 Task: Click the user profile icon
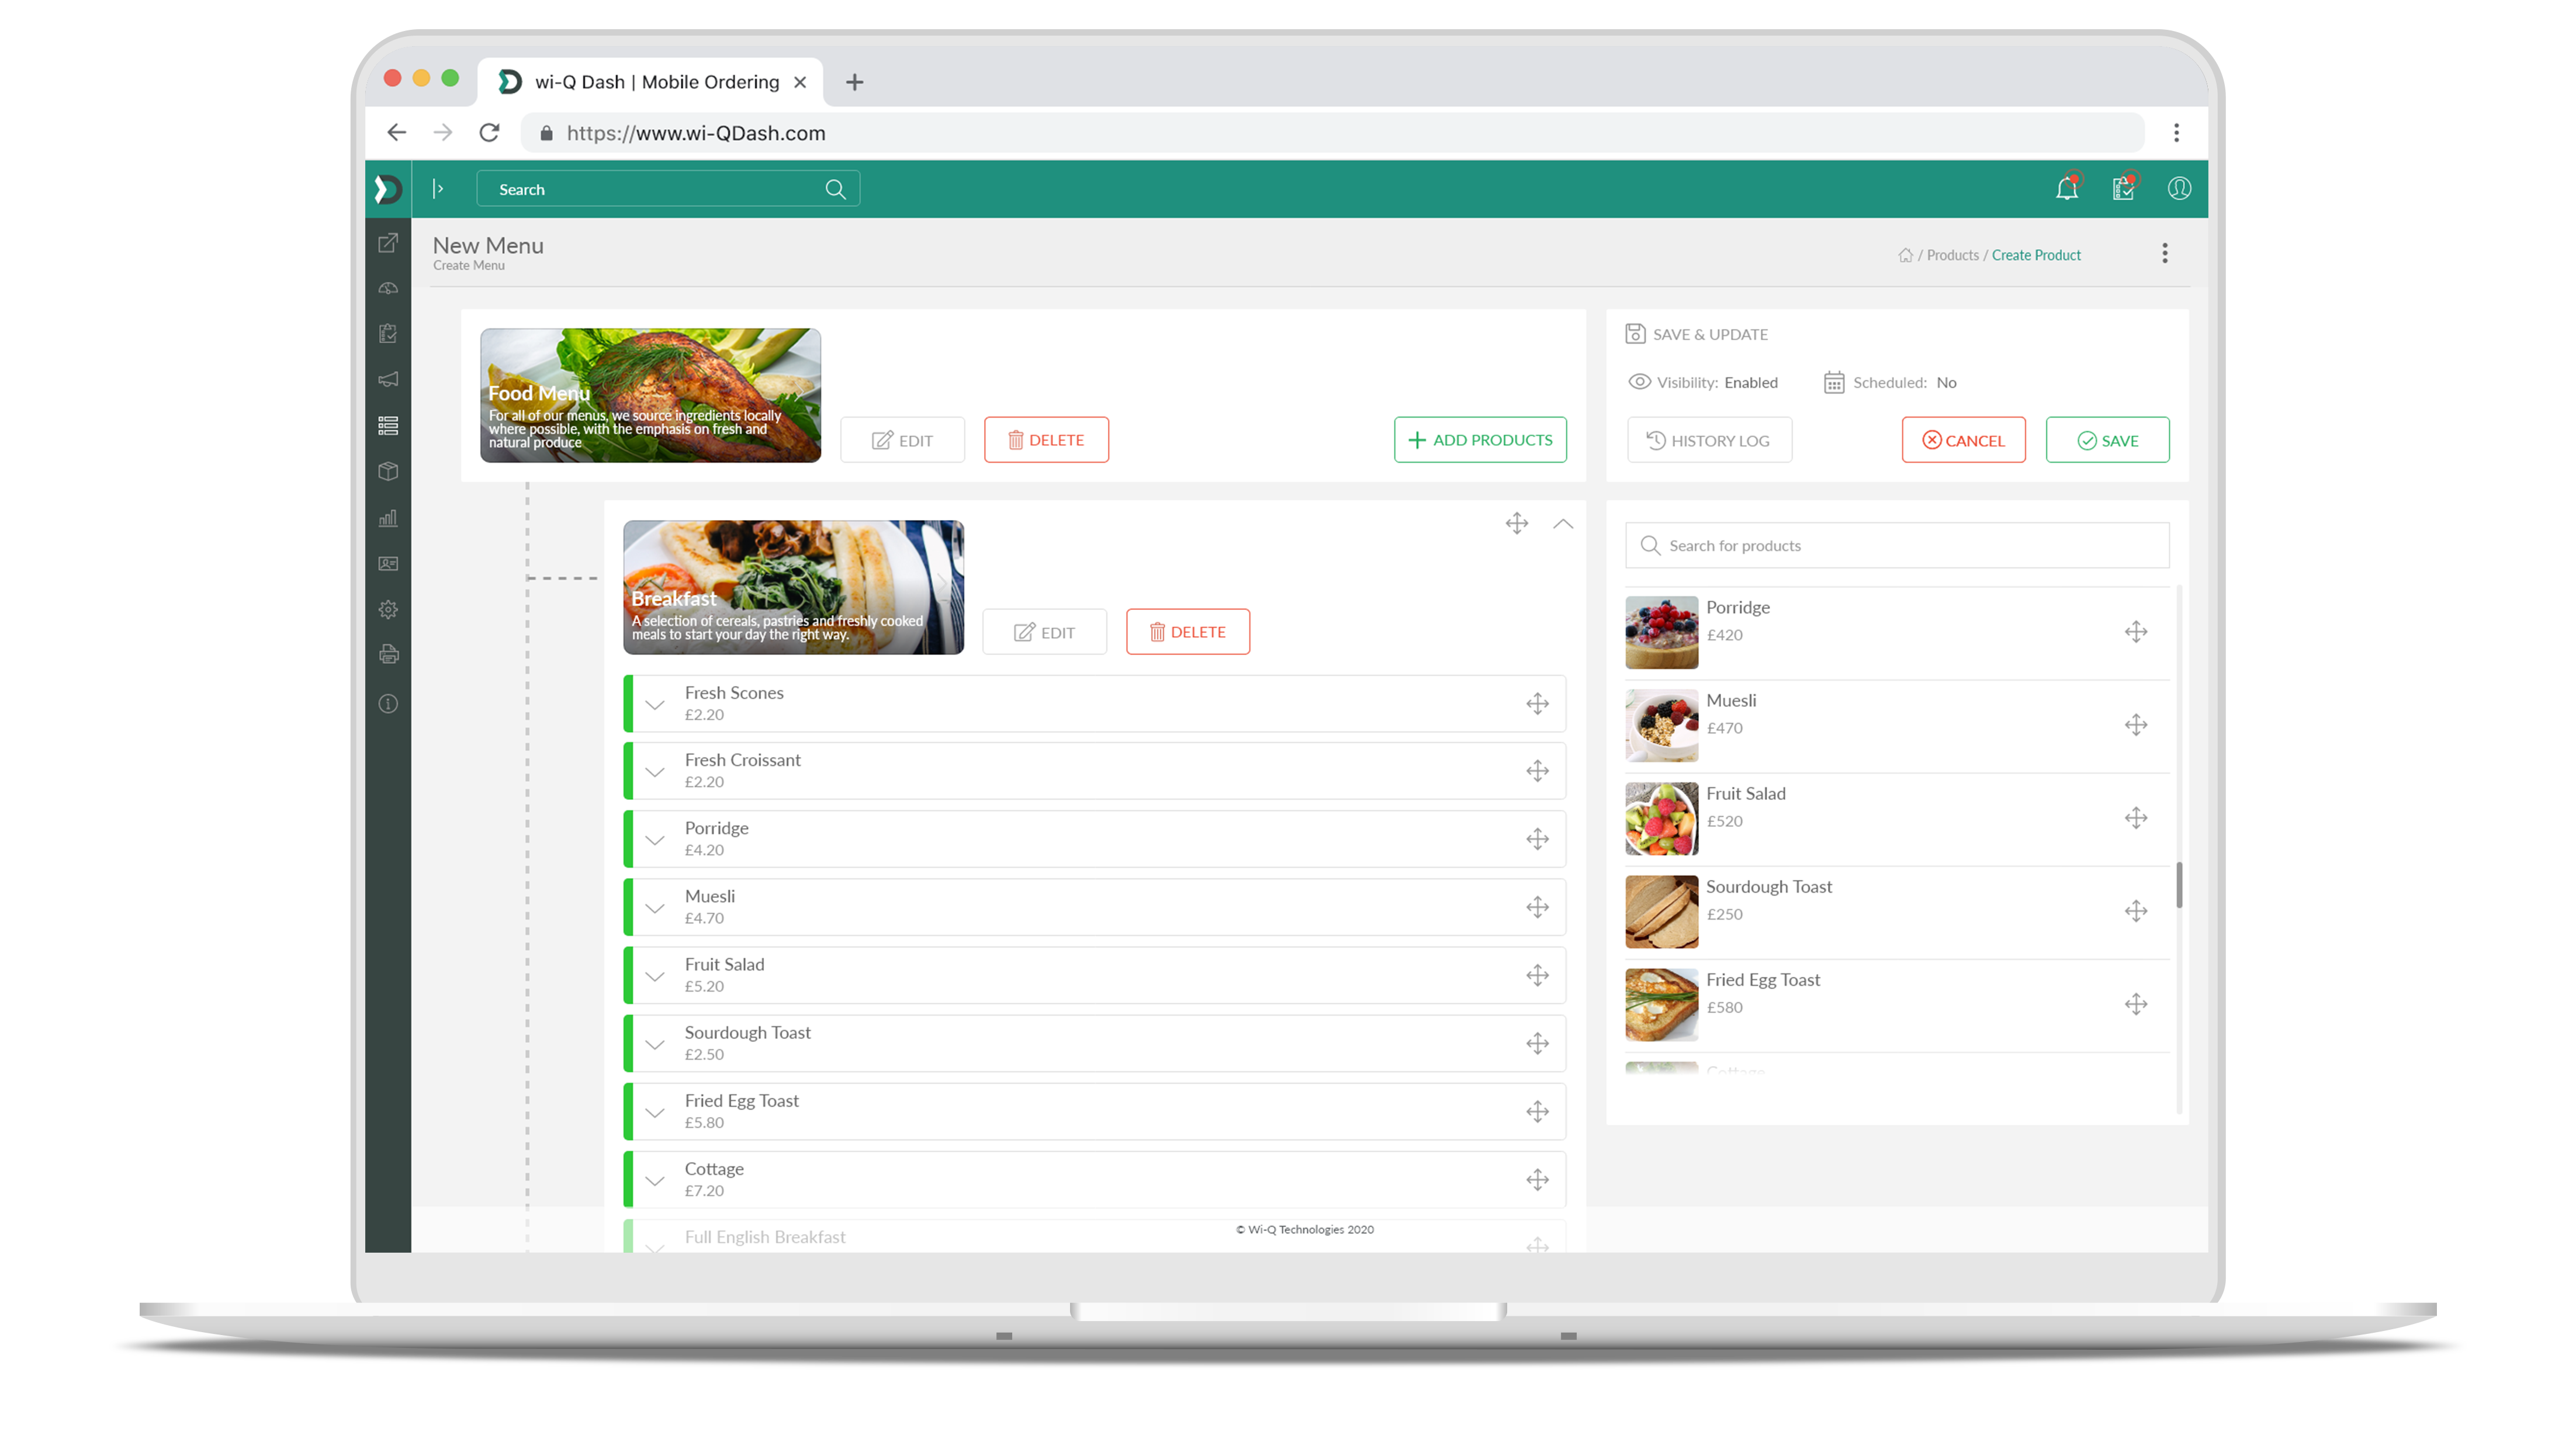pyautogui.click(x=2180, y=189)
